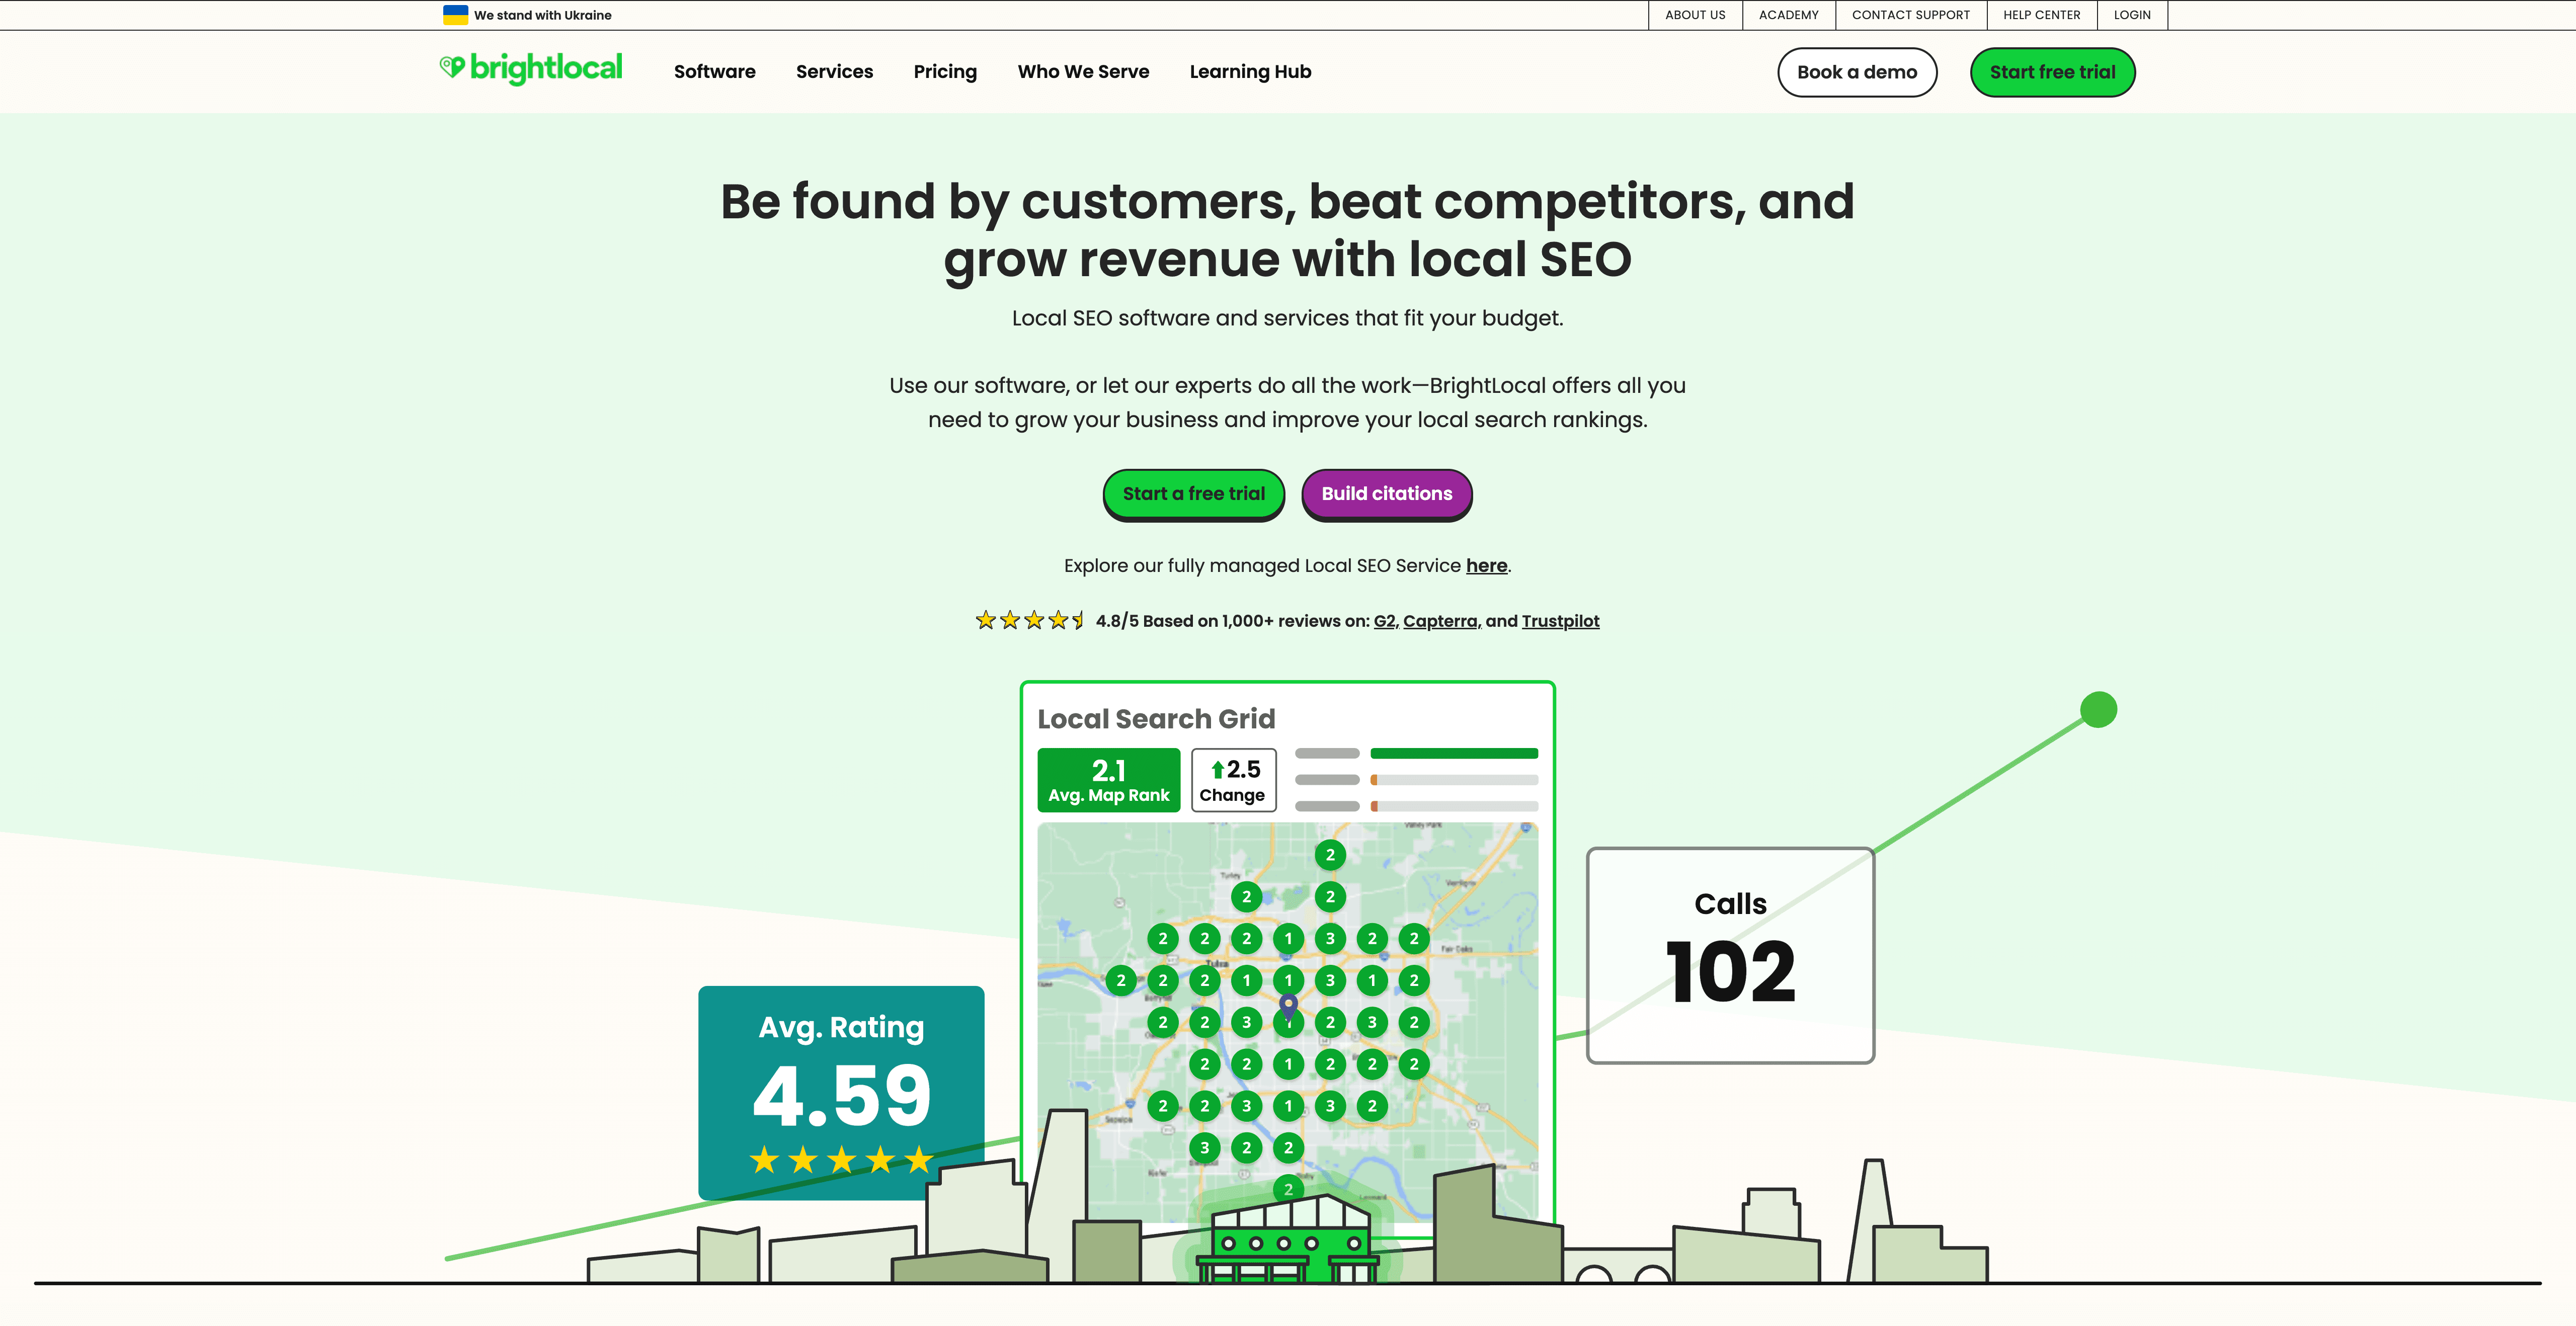Screen dimensions: 2576x1326
Task: Click the yellow stars under 4.59
Action: 841,1160
